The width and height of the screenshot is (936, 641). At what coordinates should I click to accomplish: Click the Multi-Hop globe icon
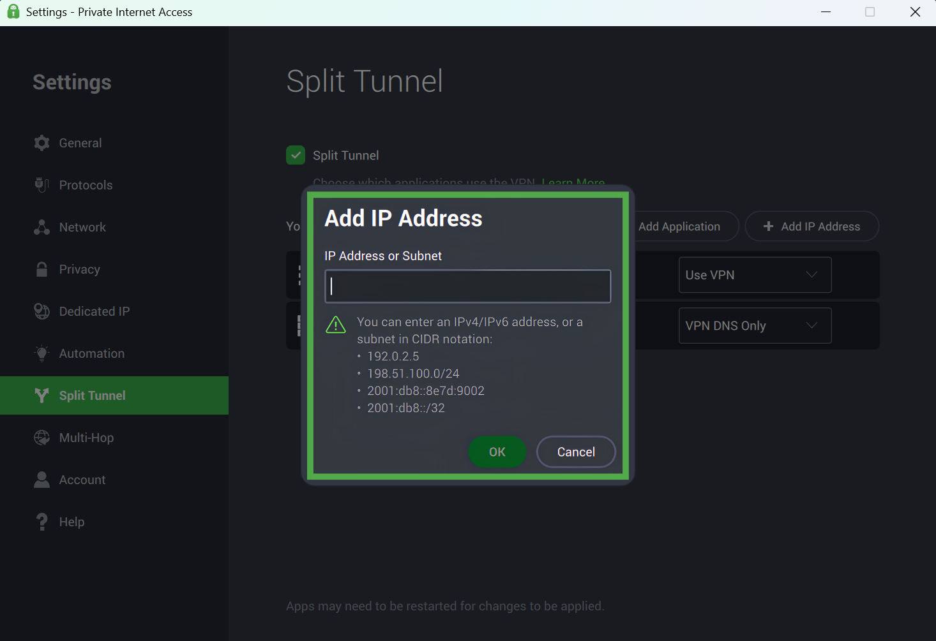[x=42, y=438]
